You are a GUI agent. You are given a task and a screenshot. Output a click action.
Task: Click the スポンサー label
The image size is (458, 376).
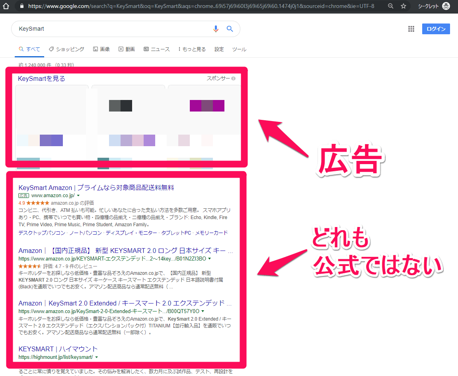tap(218, 78)
